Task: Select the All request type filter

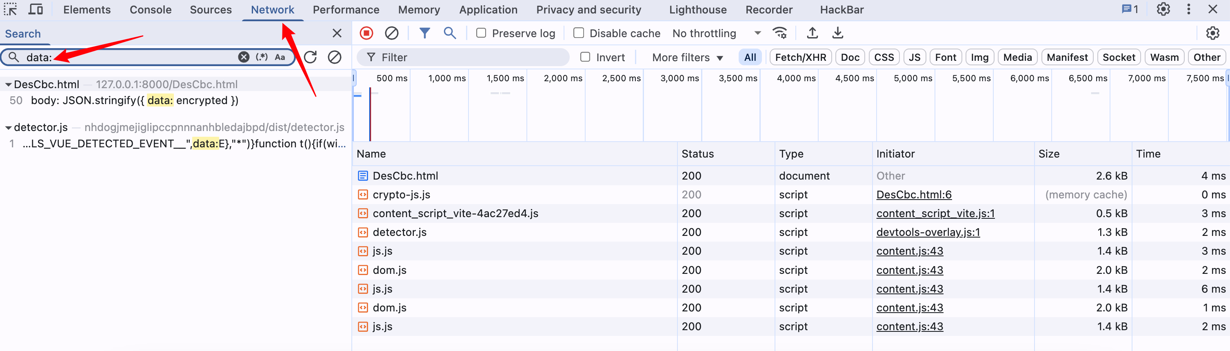Action: [x=750, y=57]
